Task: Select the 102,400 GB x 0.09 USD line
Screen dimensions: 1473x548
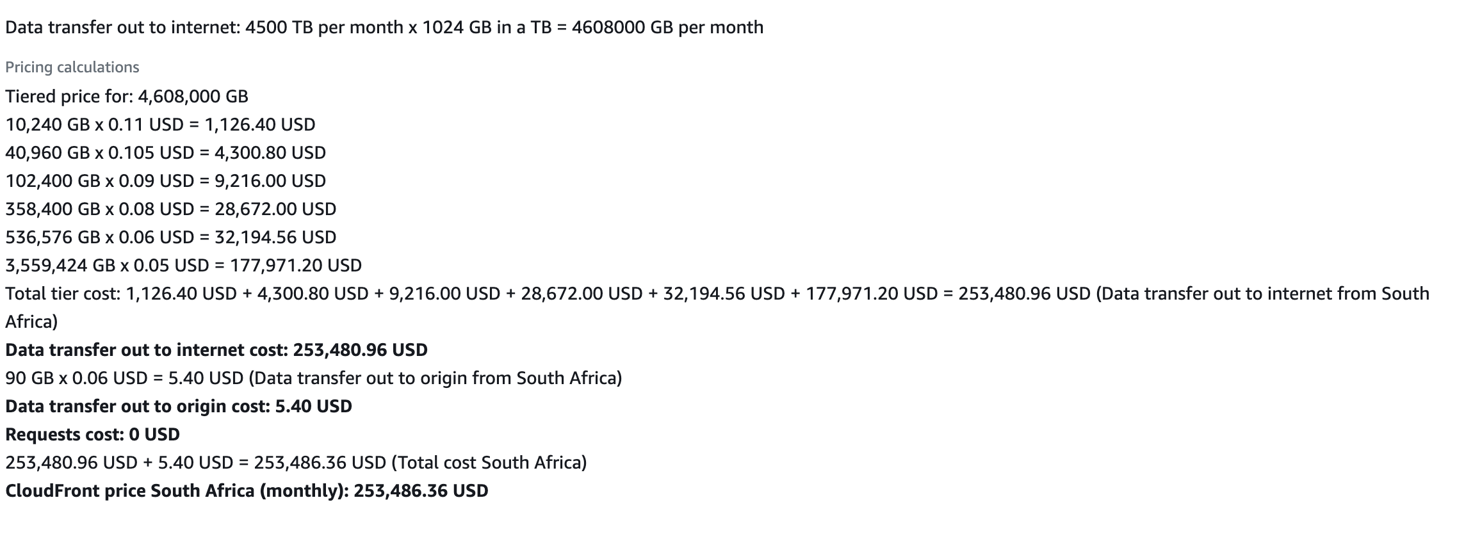Action: [165, 181]
